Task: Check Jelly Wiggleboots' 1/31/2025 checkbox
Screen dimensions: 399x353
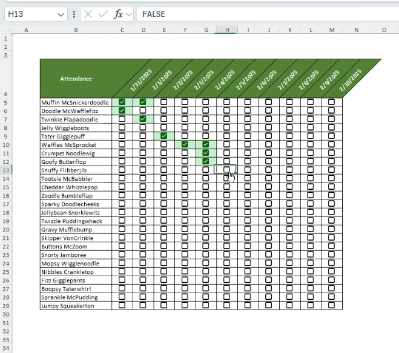Action: coord(122,128)
